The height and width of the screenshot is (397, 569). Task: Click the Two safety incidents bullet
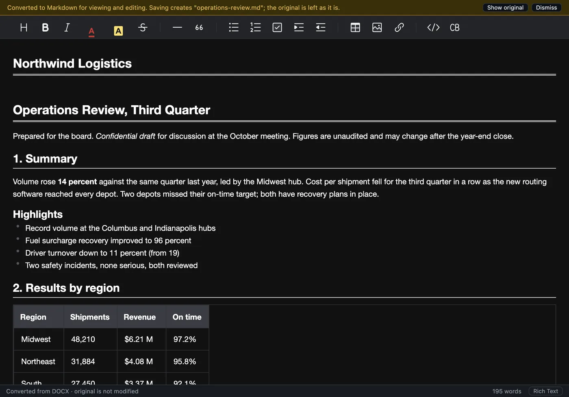111,265
